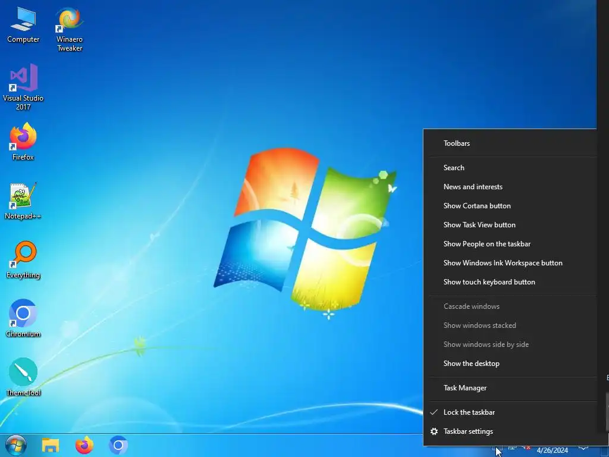Launch the Winaero Tweaker shortcut

(x=70, y=30)
